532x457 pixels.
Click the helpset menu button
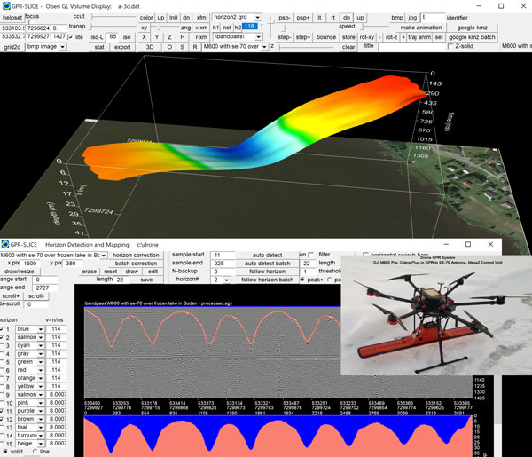13,18
